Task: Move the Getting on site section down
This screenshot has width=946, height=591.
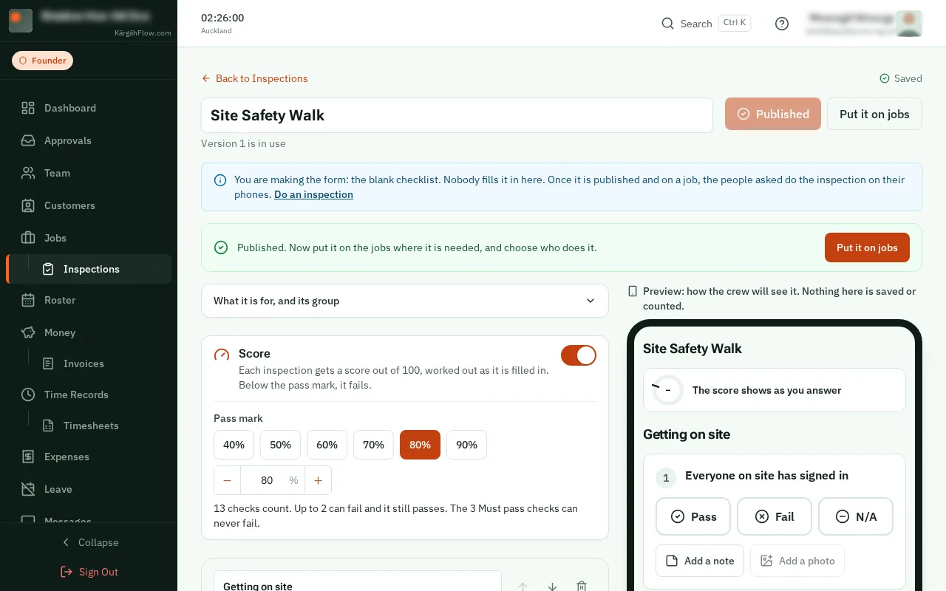Action: pos(552,587)
